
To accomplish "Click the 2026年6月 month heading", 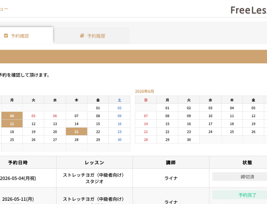I will pyautogui.click(x=144, y=91).
